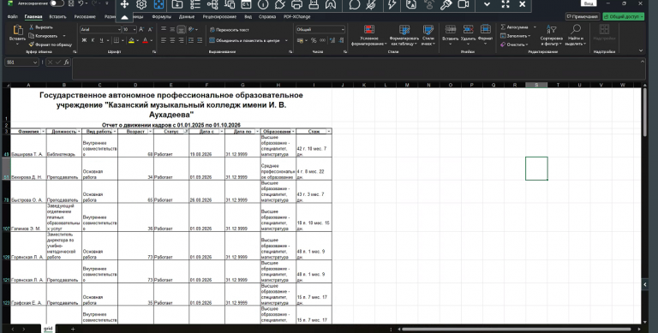The image size is (658, 333).
Task: Click the Автосумма button
Action: tap(514, 27)
